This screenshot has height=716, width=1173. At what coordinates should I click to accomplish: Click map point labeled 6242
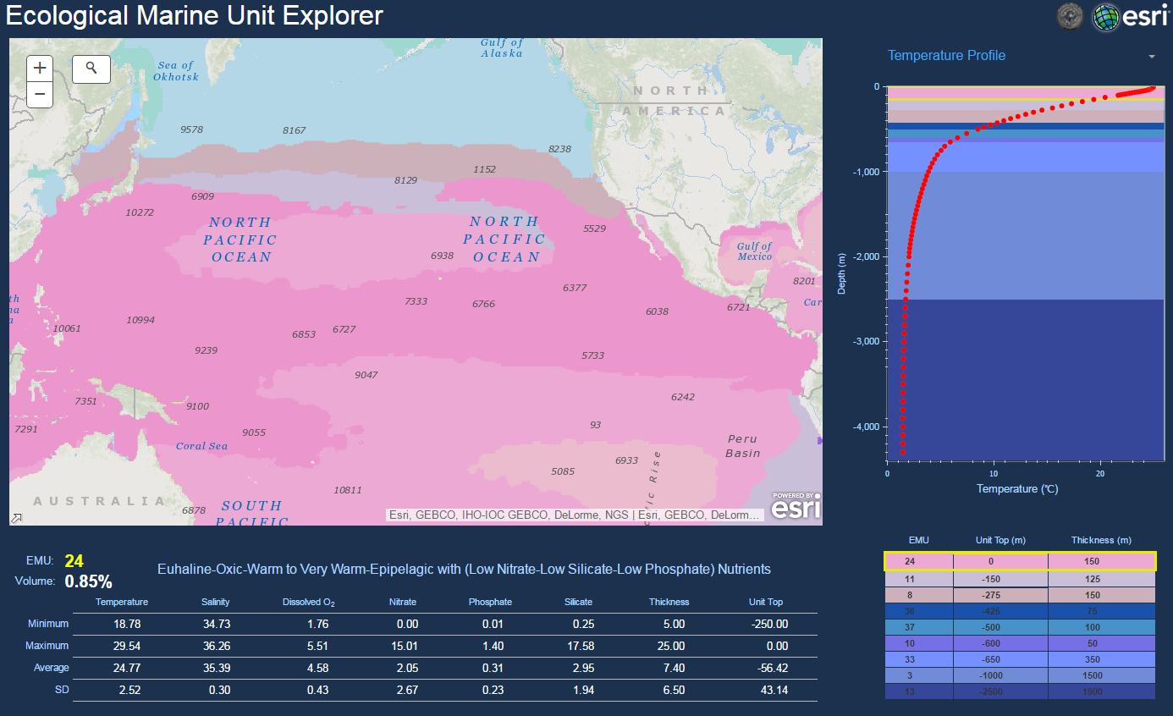coord(683,397)
